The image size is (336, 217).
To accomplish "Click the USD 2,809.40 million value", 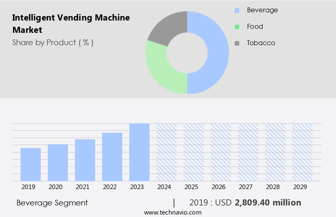I will tap(268, 203).
